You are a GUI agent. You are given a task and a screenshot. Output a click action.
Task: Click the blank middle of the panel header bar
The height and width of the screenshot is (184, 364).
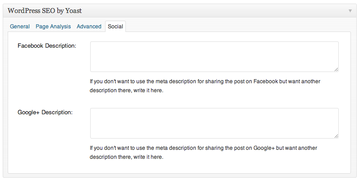click(x=203, y=10)
